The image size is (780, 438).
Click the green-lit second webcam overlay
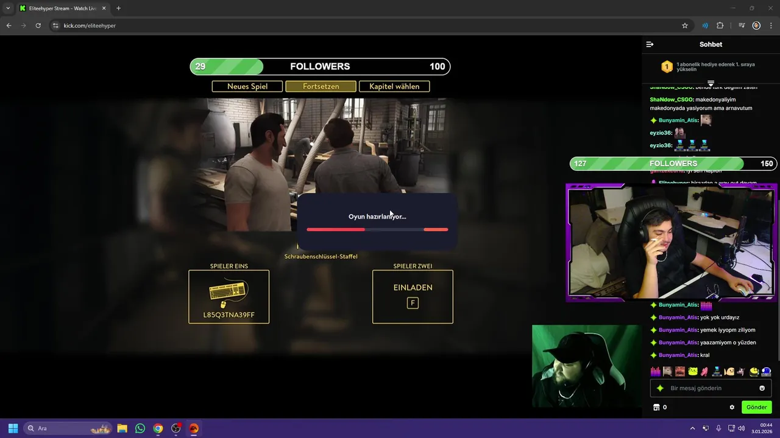(586, 366)
